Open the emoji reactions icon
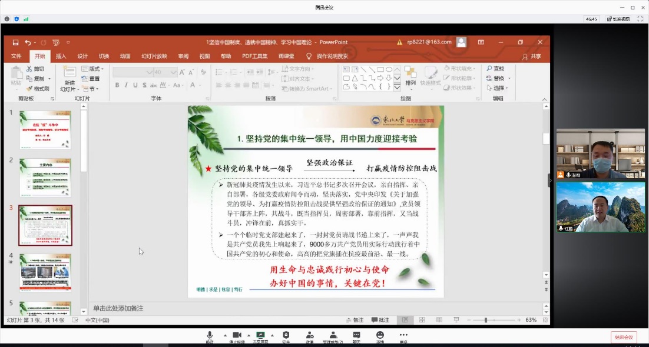Image resolution: width=649 pixels, height=347 pixels. pyautogui.click(x=380, y=336)
